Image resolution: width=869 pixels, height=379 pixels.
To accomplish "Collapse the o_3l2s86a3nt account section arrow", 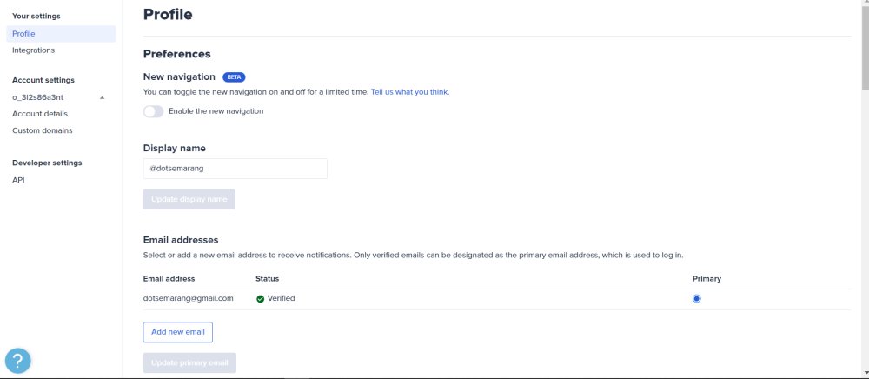I will click(103, 97).
